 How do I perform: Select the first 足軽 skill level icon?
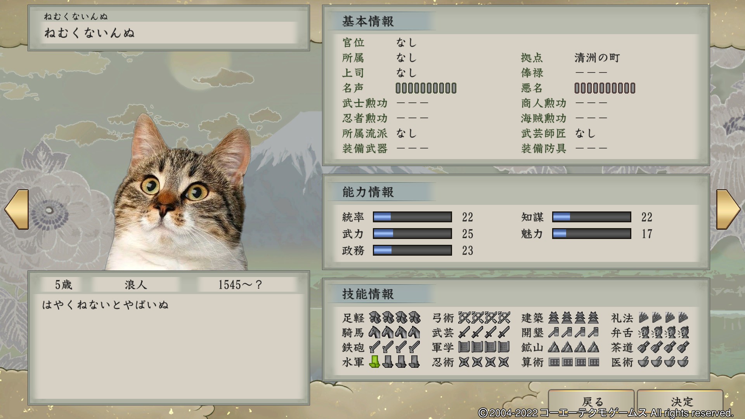tap(375, 318)
